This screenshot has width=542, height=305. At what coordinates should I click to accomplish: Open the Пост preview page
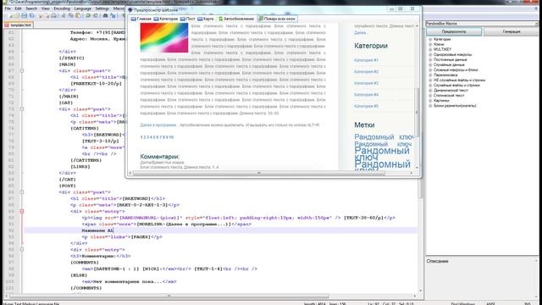(188, 19)
